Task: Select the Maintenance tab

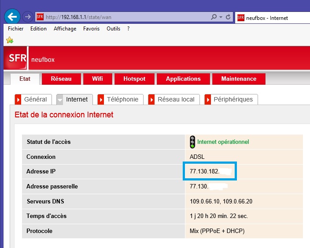Action: click(x=239, y=79)
